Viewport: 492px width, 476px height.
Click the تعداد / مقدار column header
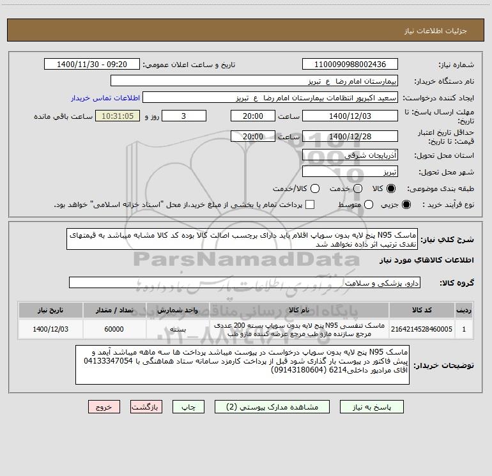[114, 310]
